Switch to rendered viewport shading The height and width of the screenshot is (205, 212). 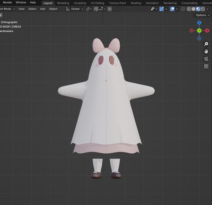203,9
